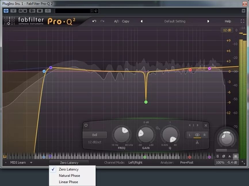This screenshot has height=186, width=249.
Task: Click the output pan slider bar
Action: click(227, 150)
